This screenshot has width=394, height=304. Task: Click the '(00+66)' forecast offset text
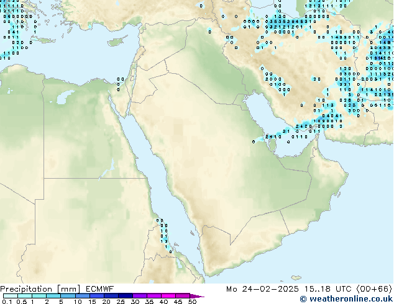point(374,289)
